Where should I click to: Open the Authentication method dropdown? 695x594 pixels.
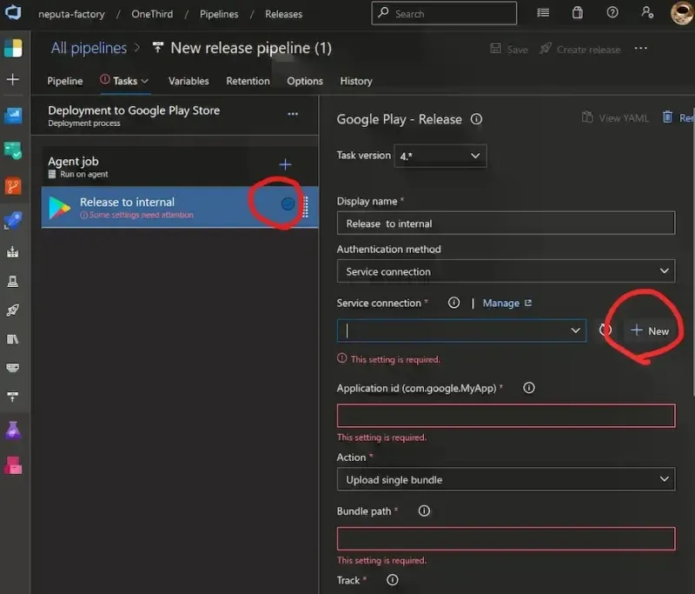click(x=506, y=271)
